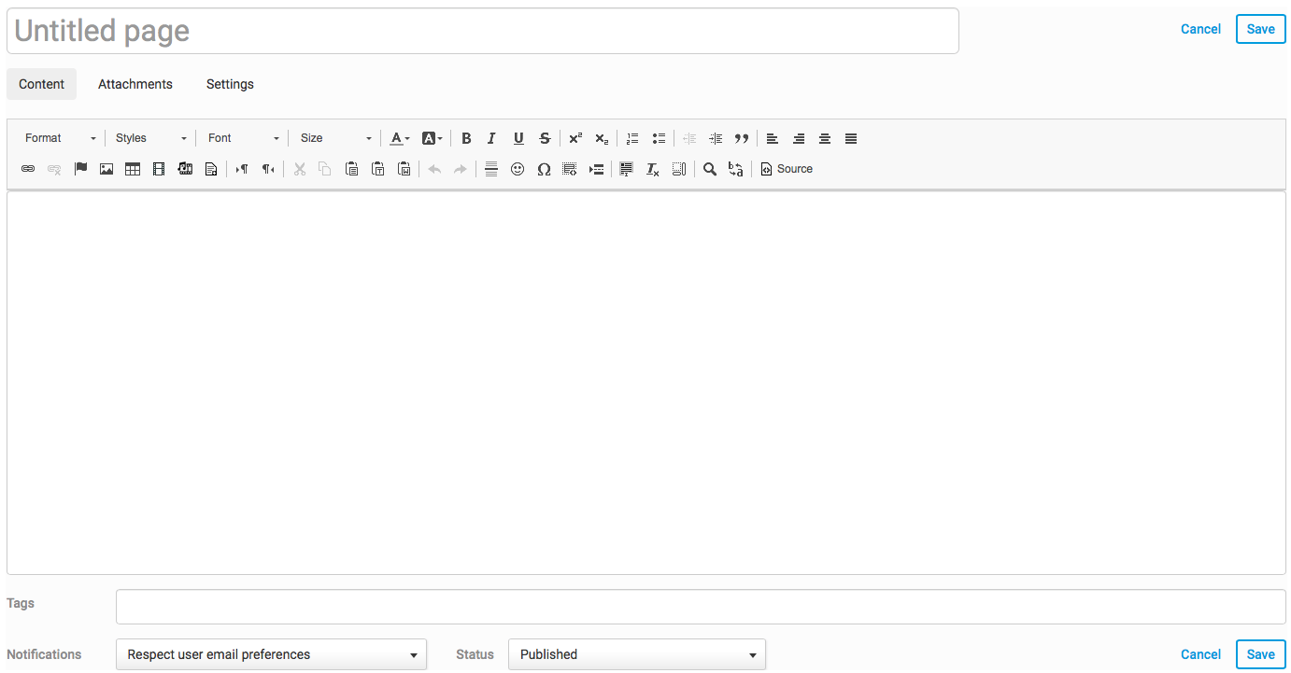Toggle underline formatting
The width and height of the screenshot is (1291, 673).
[x=518, y=138]
